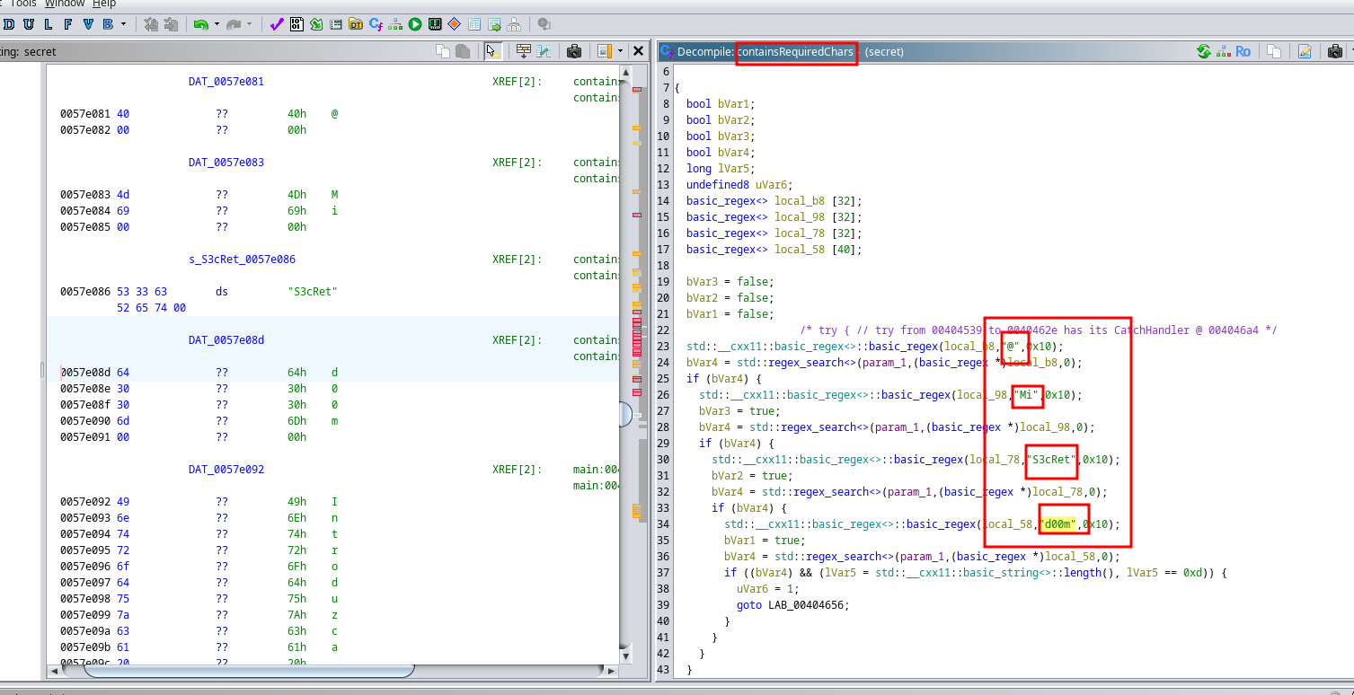This screenshot has height=695, width=1354.
Task: Select DAT_0057e081 label in Listing
Action: point(226,82)
